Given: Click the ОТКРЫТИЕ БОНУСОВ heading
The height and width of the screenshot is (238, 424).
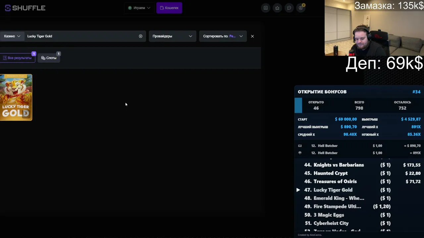Looking at the screenshot, I should [322, 92].
